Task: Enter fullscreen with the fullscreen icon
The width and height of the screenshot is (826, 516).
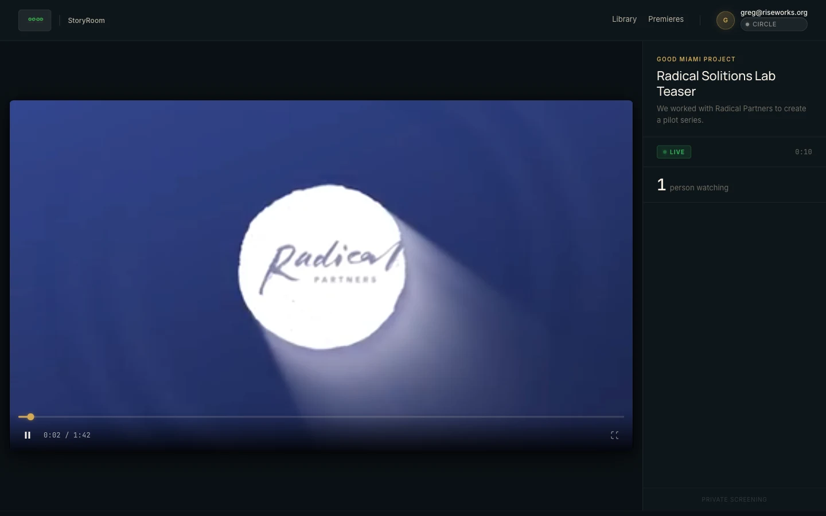Action: click(614, 435)
